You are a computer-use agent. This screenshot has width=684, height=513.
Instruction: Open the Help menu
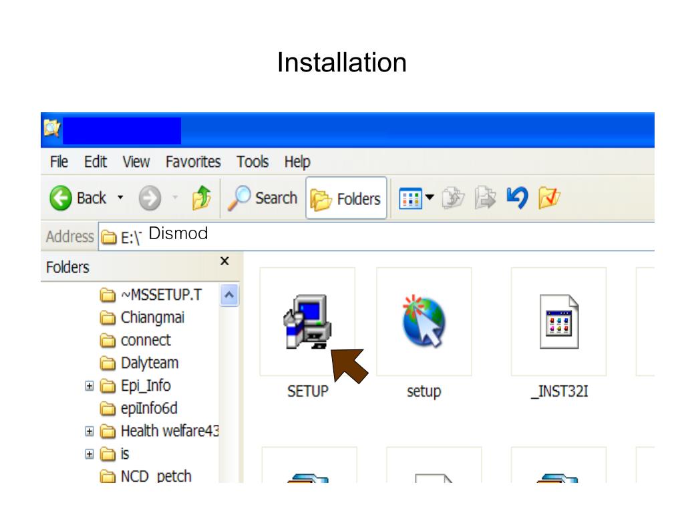(x=297, y=162)
